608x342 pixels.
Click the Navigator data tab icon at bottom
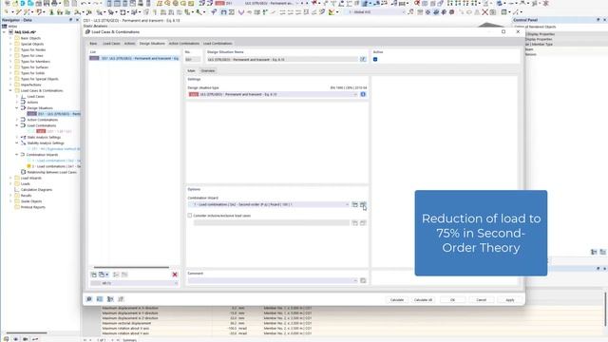(x=6, y=339)
